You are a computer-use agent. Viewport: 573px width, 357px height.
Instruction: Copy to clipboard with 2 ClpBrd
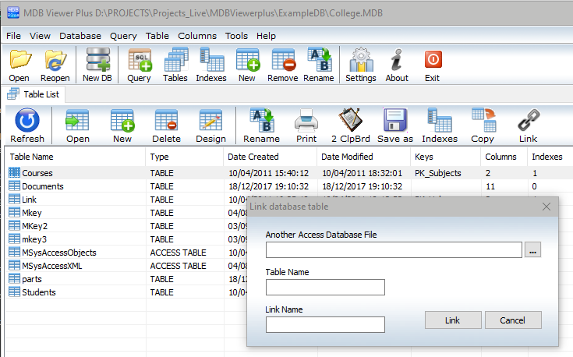[351, 125]
